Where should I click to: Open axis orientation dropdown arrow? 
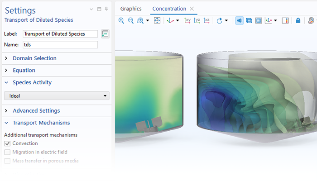(x=275, y=20)
